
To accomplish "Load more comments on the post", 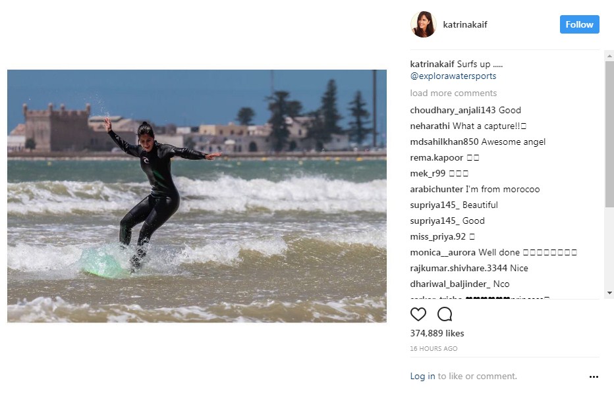I will click(x=453, y=93).
